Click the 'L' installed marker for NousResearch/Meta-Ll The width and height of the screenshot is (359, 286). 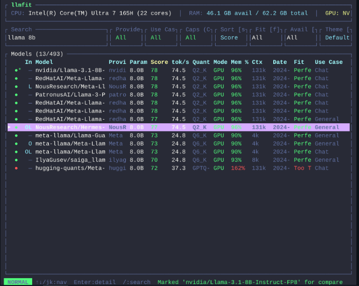click(x=30, y=87)
